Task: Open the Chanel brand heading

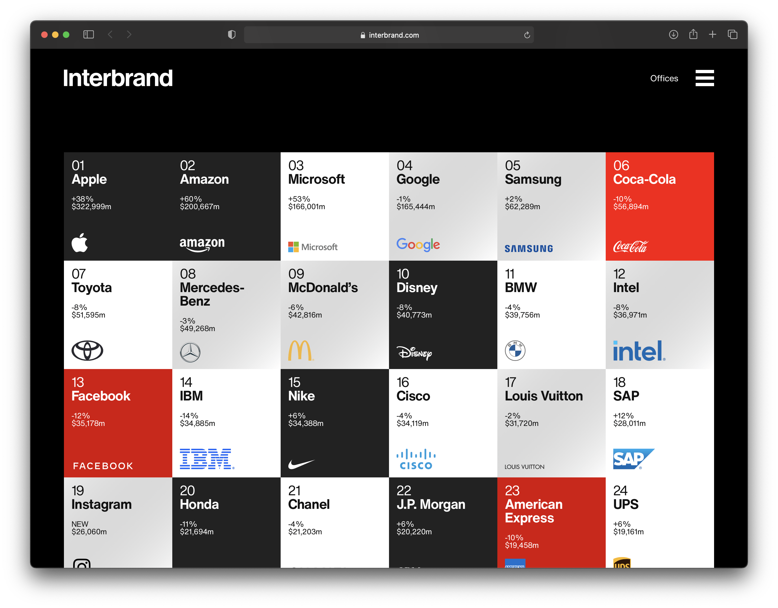Action: tap(309, 504)
